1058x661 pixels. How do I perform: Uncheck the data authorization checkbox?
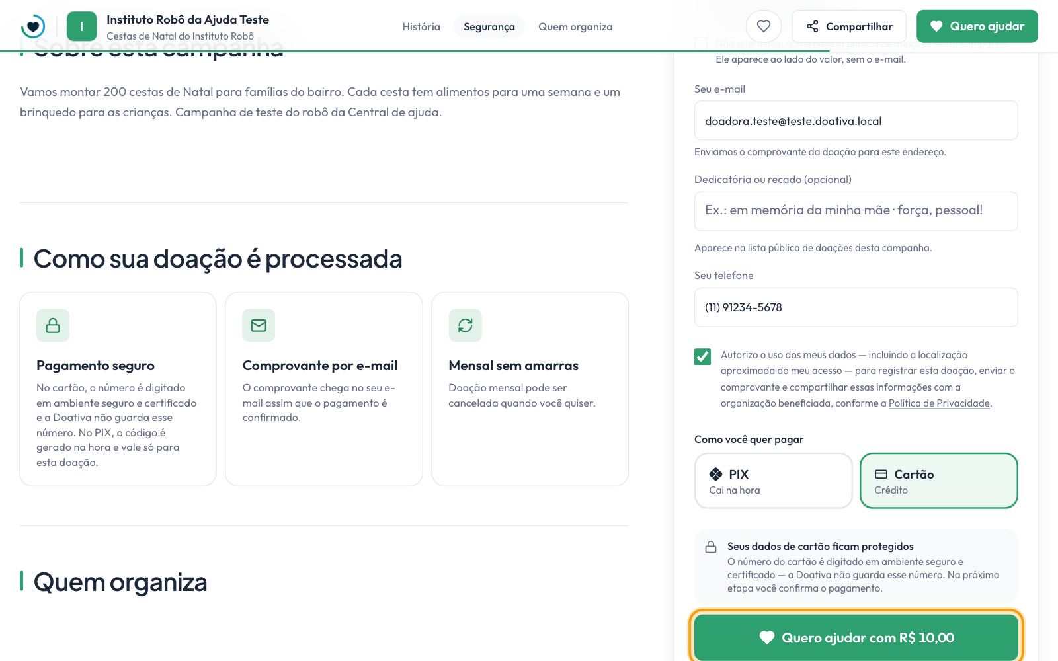click(x=702, y=356)
